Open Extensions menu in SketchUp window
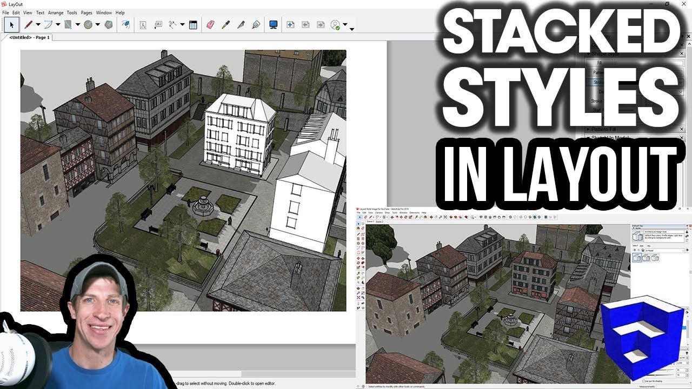 pyautogui.click(x=415, y=213)
